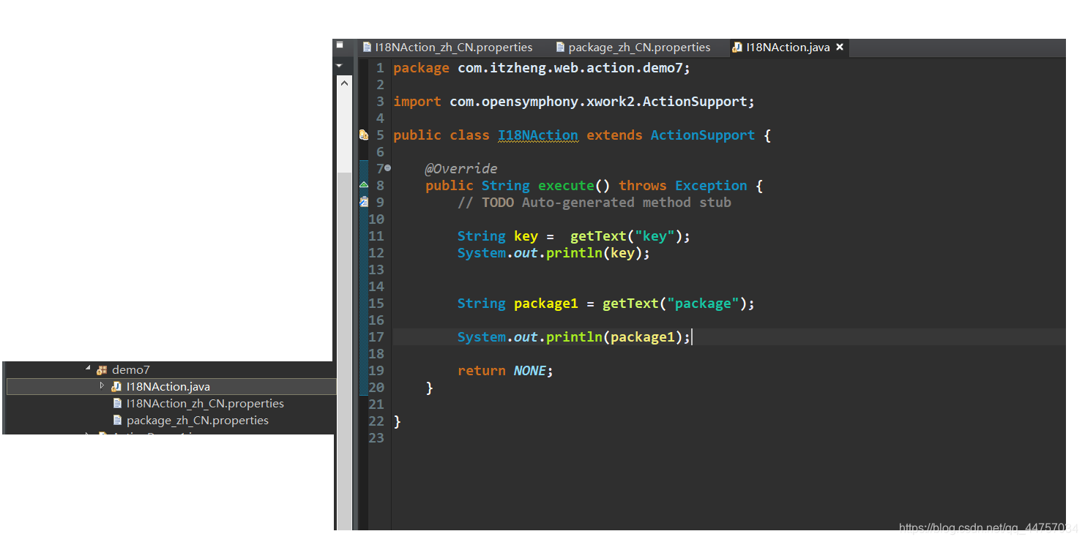The image size is (1085, 542).
Task: Collapse the execute method fold on line 7
Action: (x=387, y=168)
